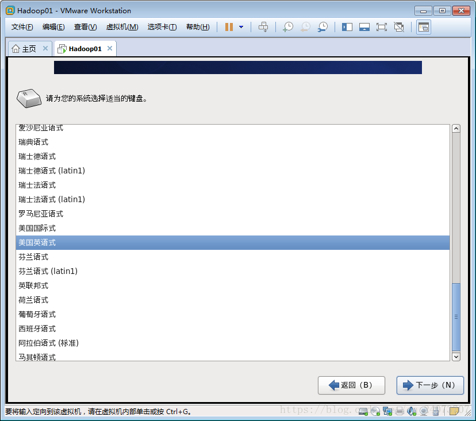Open the power options dropdown arrow
Screen dimensions: 476x421
pos(241,27)
